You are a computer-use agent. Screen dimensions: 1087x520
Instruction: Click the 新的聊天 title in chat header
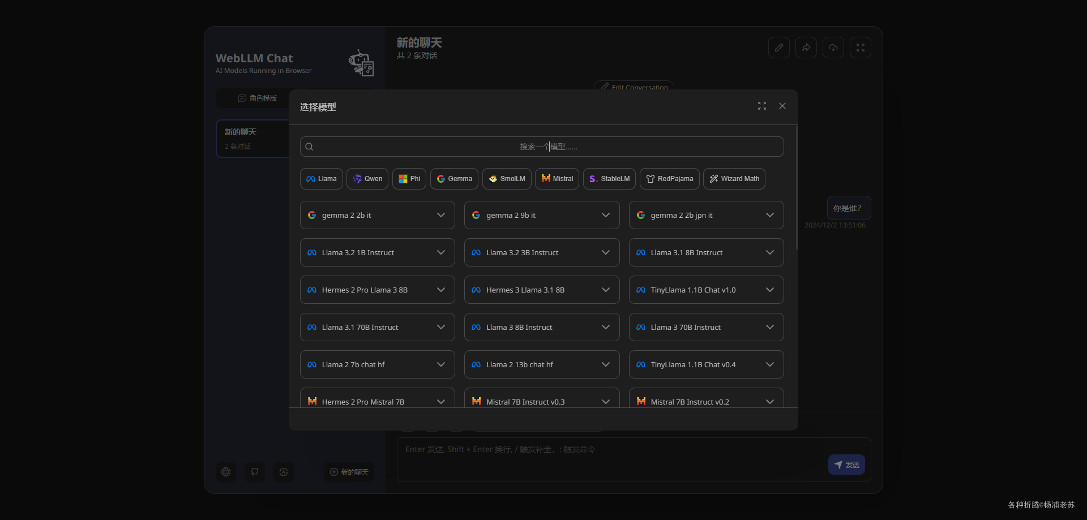(x=419, y=42)
